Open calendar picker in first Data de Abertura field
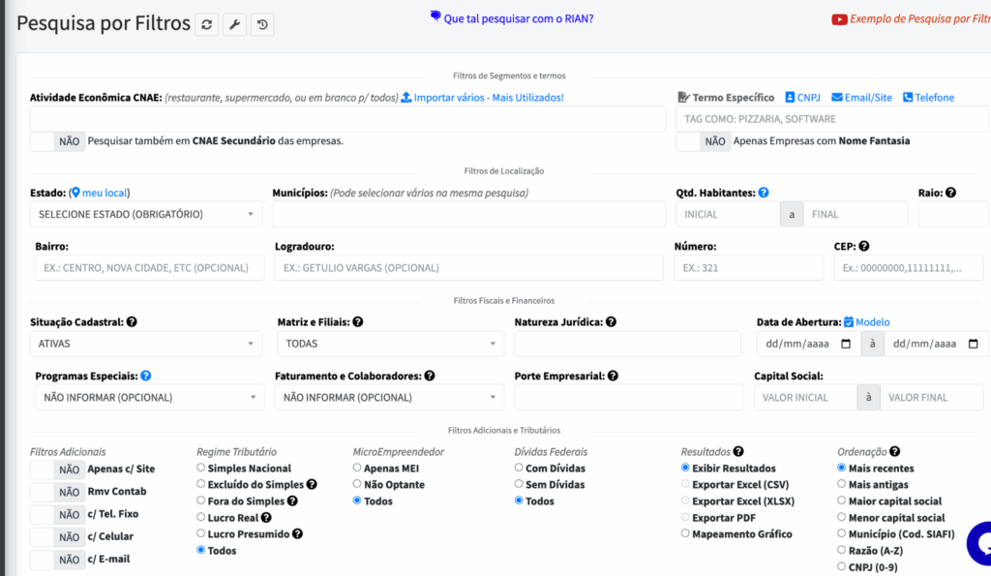Viewport: 991px width, 576px height. pos(846,344)
